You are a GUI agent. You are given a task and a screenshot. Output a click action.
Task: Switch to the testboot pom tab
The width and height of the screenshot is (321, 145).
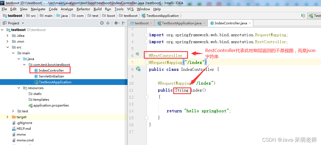tap(141, 23)
